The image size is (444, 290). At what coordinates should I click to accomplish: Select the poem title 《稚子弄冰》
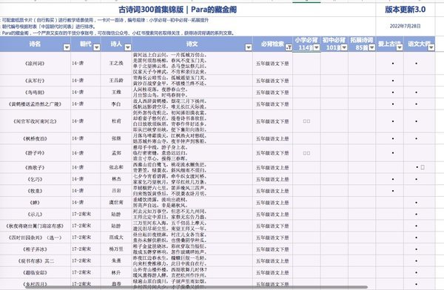point(35,249)
